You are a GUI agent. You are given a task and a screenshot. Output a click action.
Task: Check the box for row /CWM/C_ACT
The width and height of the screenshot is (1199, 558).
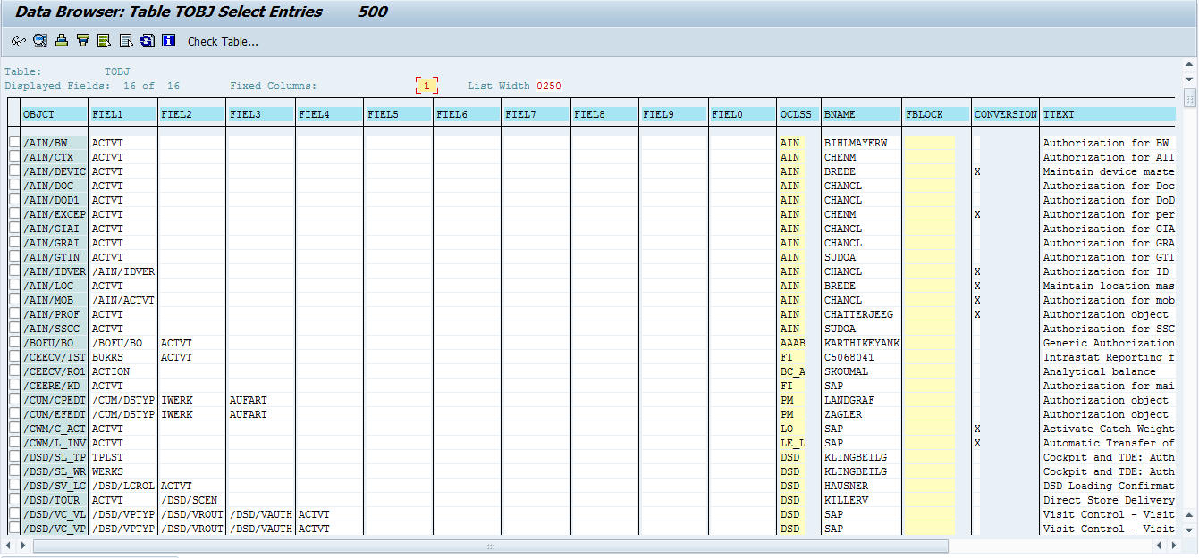(14, 429)
